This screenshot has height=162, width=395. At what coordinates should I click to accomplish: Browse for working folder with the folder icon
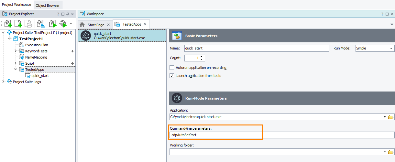point(390,152)
